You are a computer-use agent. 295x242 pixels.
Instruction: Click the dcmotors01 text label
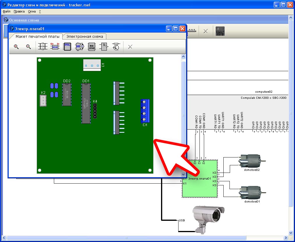coord(252,202)
